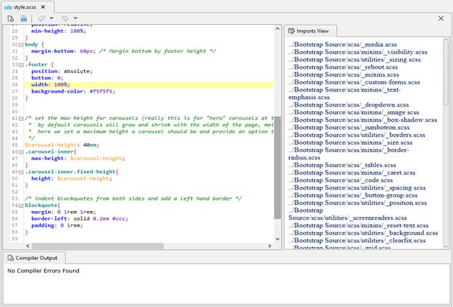Click the undo arrow icon

pyautogui.click(x=42, y=18)
